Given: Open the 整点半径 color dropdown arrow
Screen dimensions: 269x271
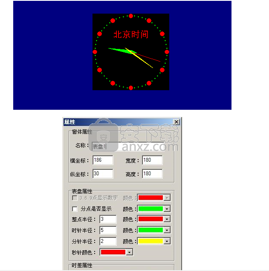Looking at the screenshot, I should pyautogui.click(x=167, y=219).
